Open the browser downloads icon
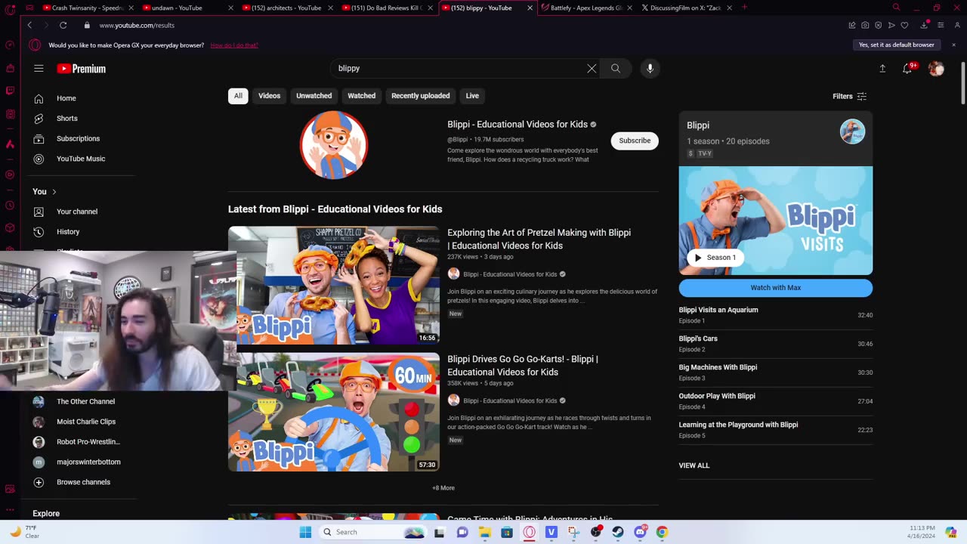967x544 pixels. (924, 25)
